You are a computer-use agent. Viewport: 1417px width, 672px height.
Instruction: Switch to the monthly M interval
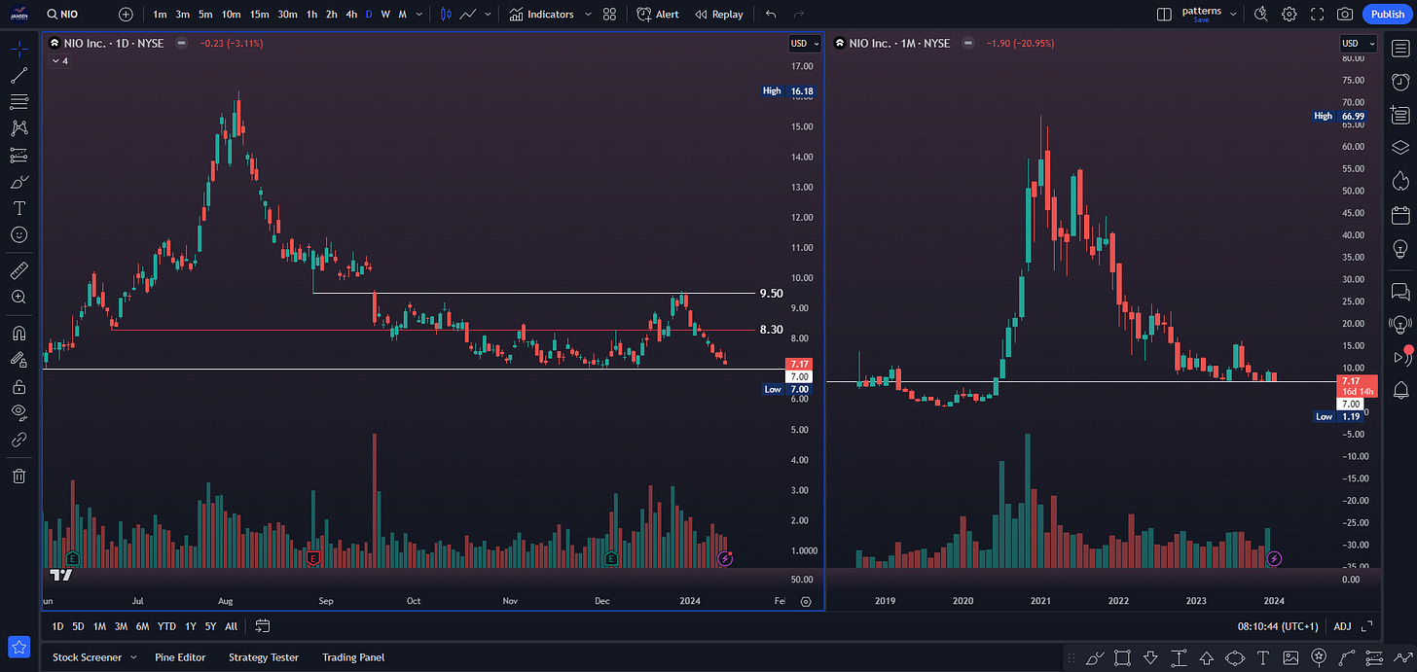[402, 14]
